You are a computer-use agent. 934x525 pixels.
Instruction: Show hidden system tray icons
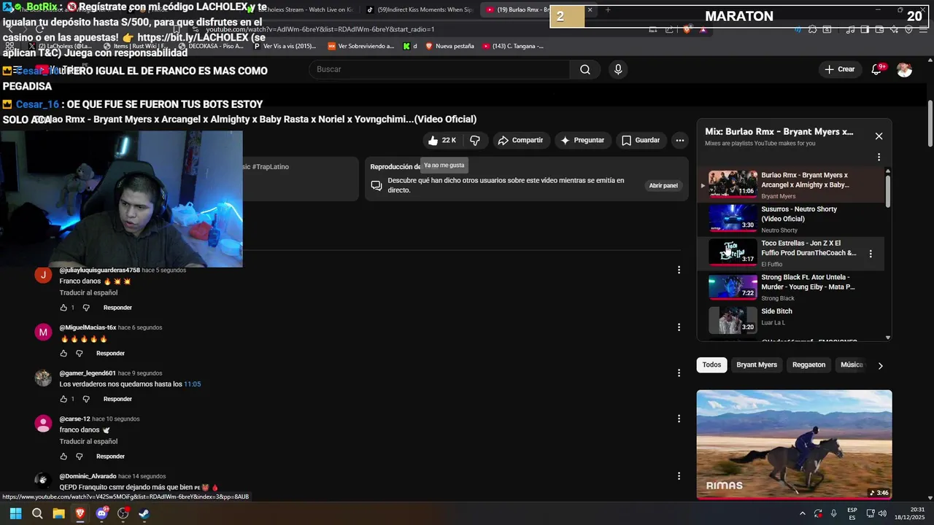[x=802, y=513]
